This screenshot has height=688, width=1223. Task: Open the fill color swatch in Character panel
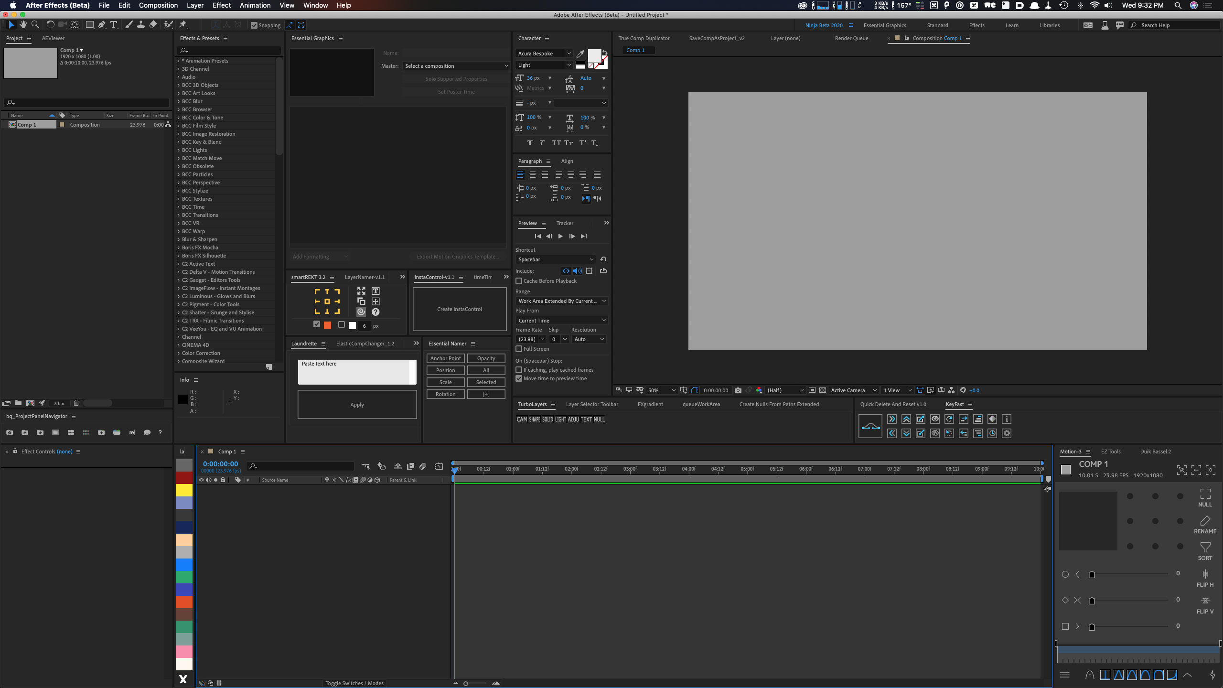(594, 57)
